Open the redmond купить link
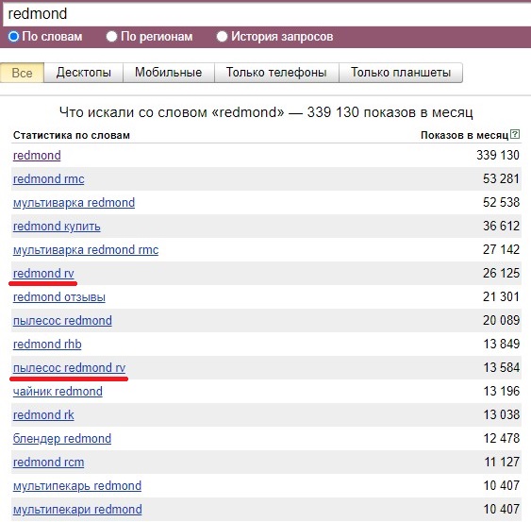531x522 pixels. 57,227
